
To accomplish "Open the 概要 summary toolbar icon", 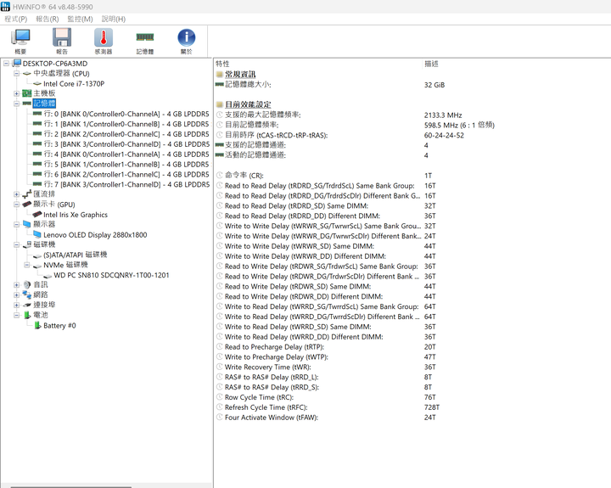I will pos(20,41).
